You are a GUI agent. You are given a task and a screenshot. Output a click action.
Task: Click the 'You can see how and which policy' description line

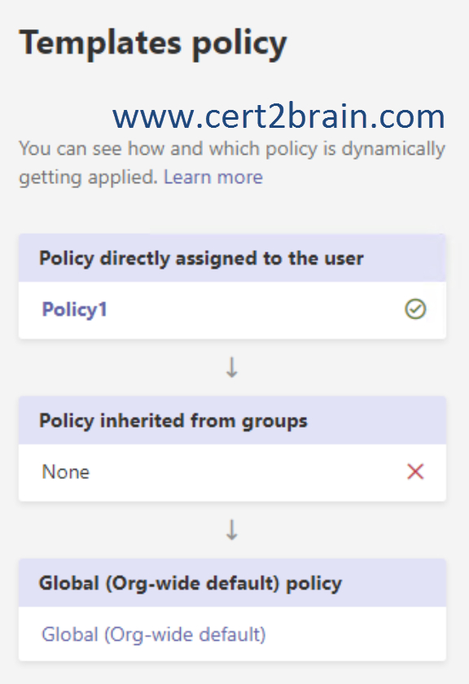232,149
